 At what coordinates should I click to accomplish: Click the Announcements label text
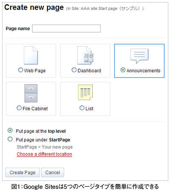[x=143, y=70]
